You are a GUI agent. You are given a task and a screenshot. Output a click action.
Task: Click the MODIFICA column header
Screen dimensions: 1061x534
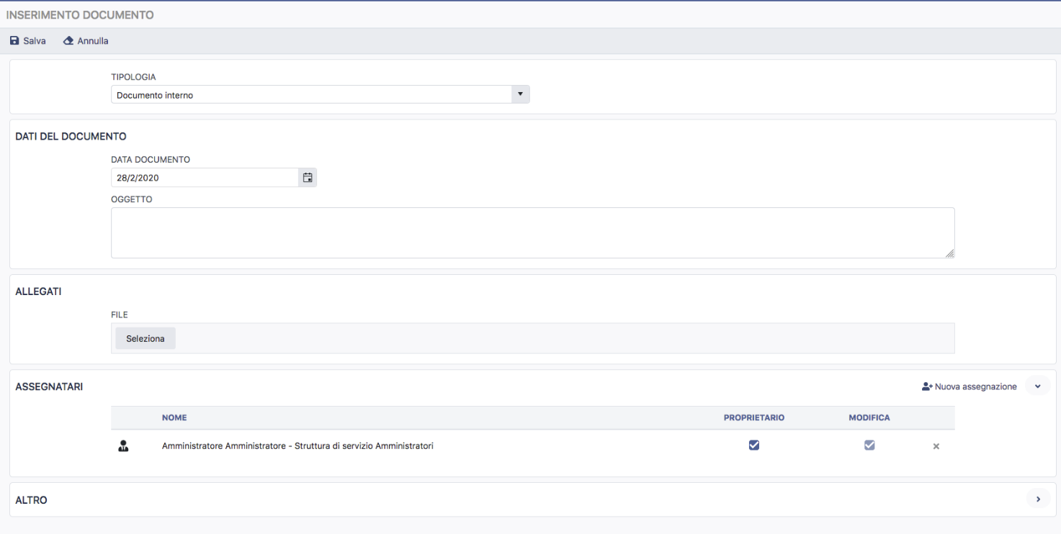pyautogui.click(x=869, y=418)
